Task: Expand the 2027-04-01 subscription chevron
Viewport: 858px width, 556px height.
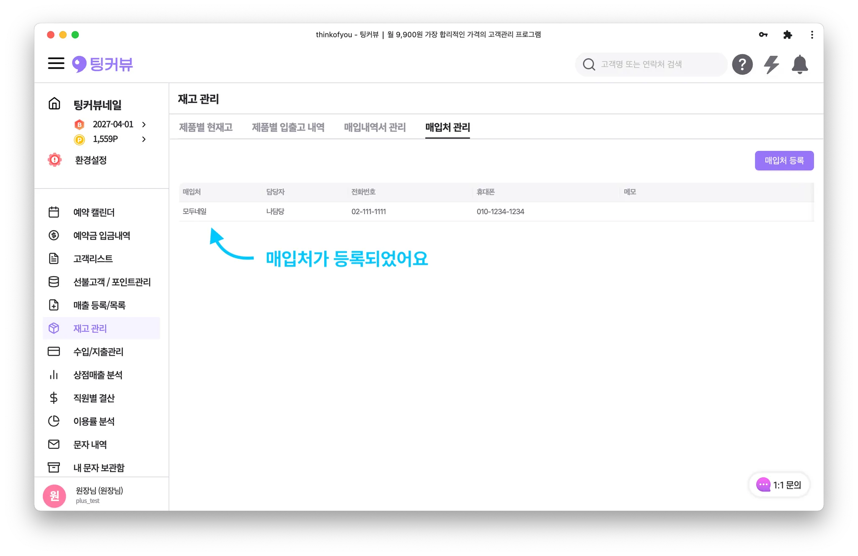Action: pos(144,124)
